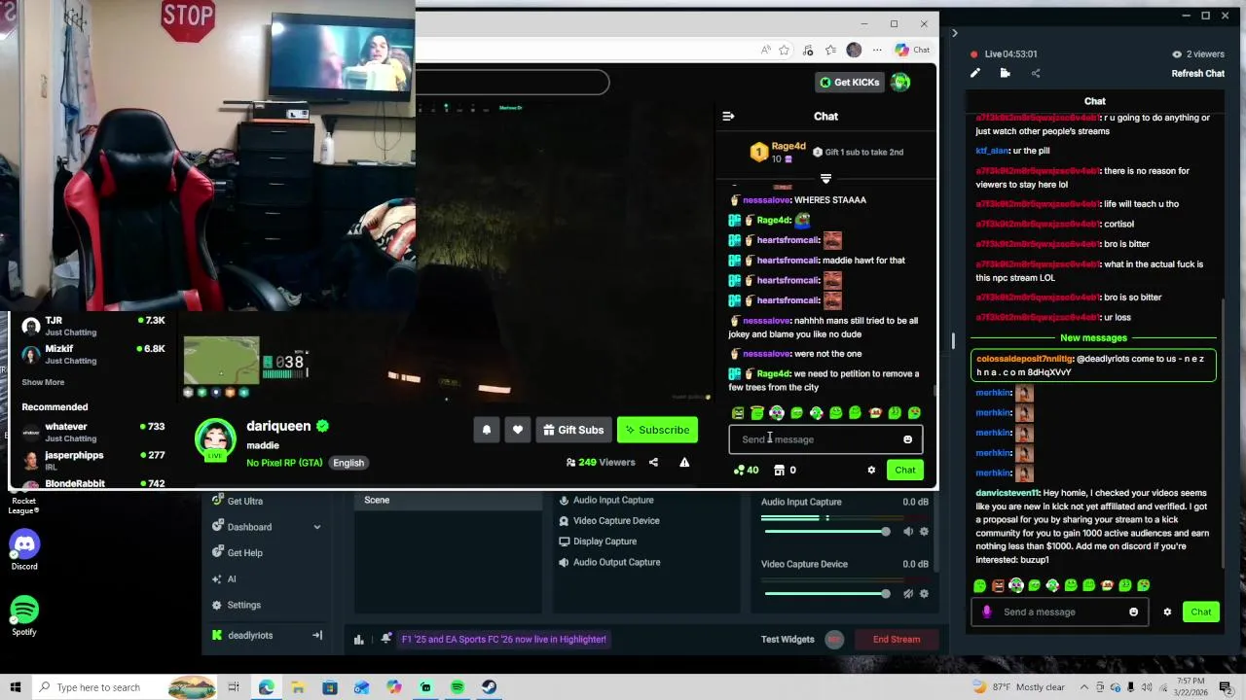Expand the Show More channels list

click(43, 382)
